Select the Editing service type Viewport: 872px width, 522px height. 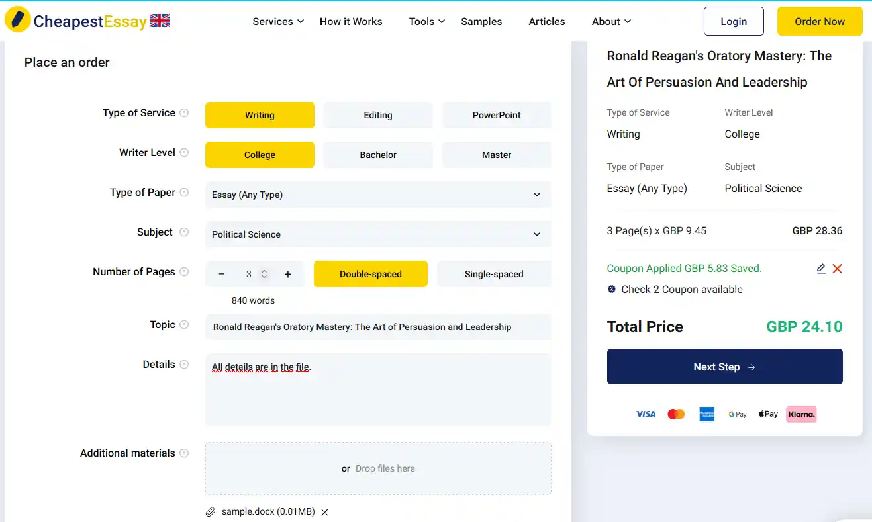point(377,115)
